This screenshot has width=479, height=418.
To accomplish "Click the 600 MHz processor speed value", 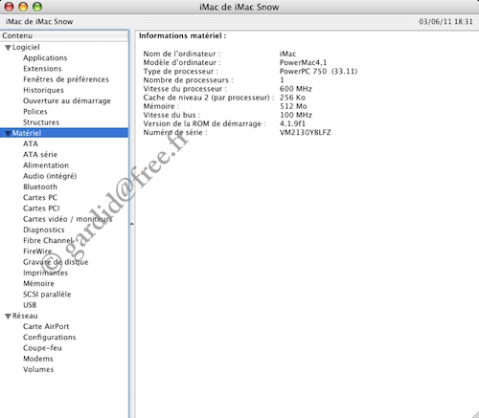I will pyautogui.click(x=296, y=89).
